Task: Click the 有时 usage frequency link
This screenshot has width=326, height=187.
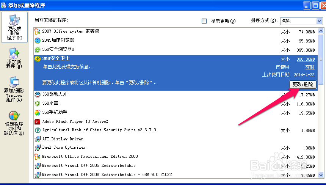Action: point(310,67)
